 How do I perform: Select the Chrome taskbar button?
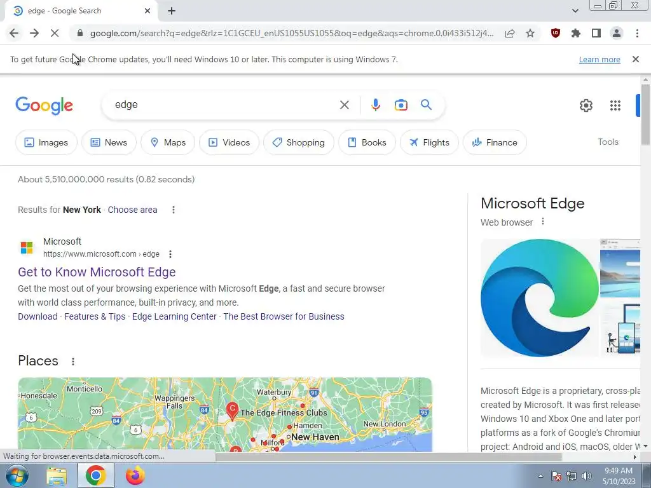(95, 475)
